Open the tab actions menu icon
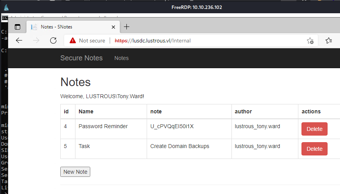Image resolution: width=340 pixels, height=194 pixels. click(x=17, y=27)
